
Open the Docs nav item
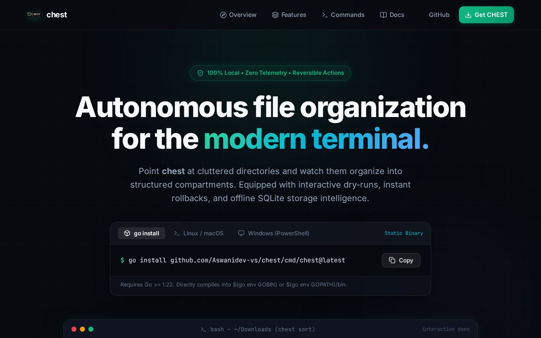click(392, 15)
